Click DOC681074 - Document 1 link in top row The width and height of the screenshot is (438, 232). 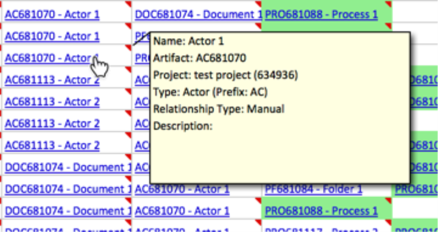197,15
